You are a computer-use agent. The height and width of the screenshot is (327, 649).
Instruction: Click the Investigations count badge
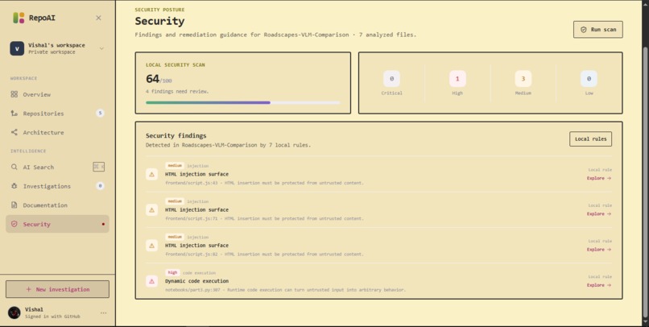[100, 186]
